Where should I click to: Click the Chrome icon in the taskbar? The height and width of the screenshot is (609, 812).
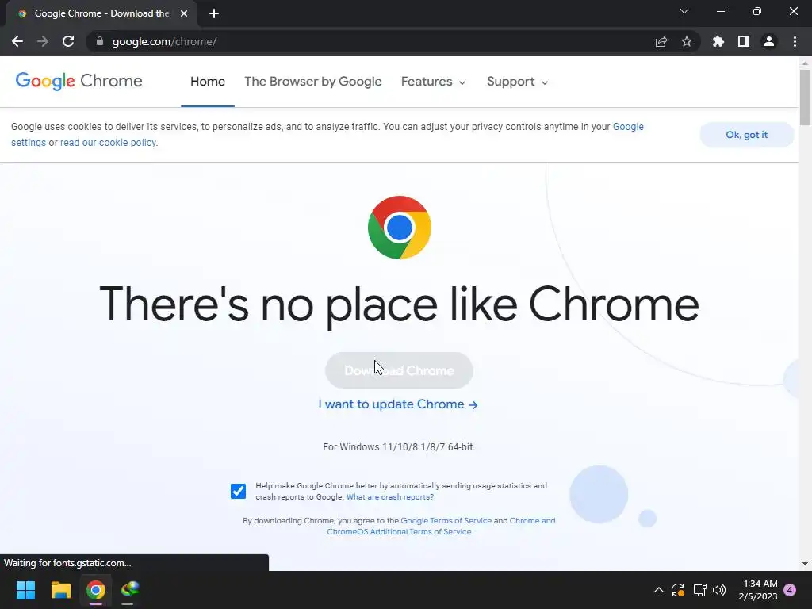point(96,590)
